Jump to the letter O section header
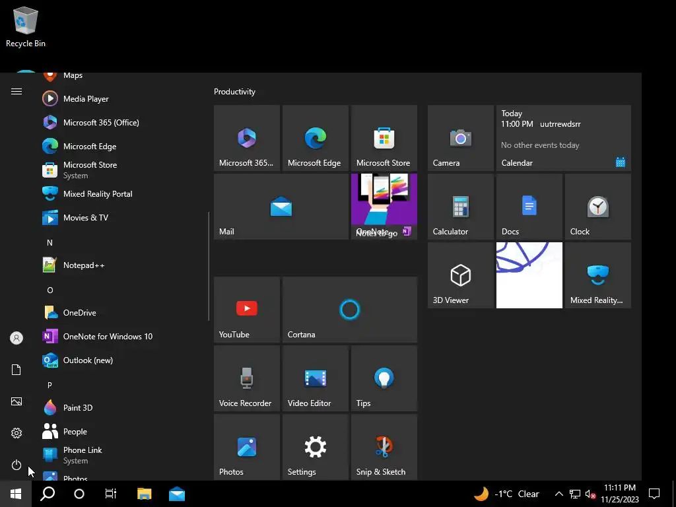 coord(50,290)
